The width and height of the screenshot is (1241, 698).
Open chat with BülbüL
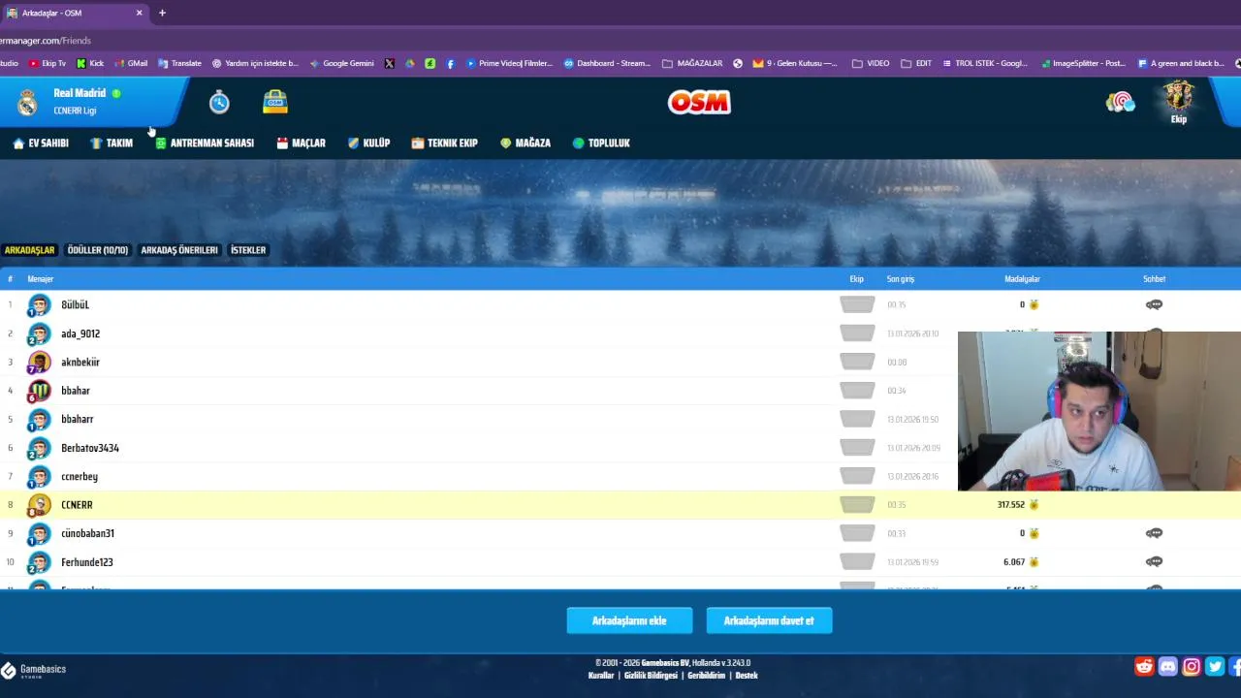pyautogui.click(x=1154, y=304)
